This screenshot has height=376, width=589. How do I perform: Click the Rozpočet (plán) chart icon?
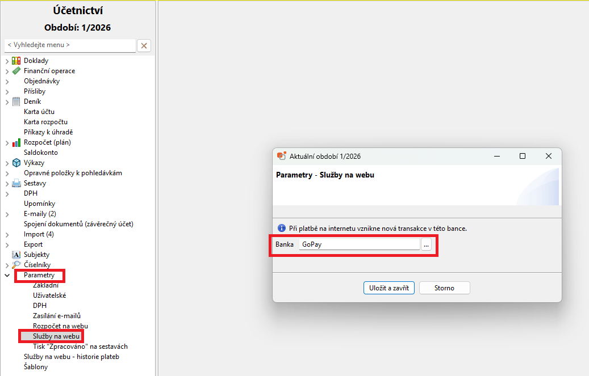(x=16, y=142)
